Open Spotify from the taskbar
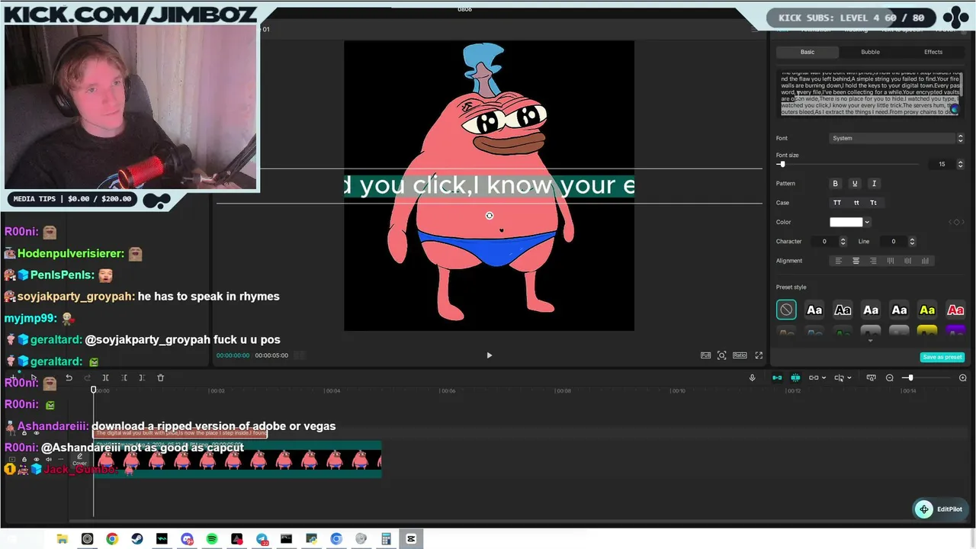The width and height of the screenshot is (976, 549). (x=212, y=539)
